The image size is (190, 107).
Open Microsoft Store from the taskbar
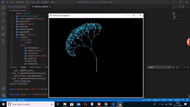[72, 104]
